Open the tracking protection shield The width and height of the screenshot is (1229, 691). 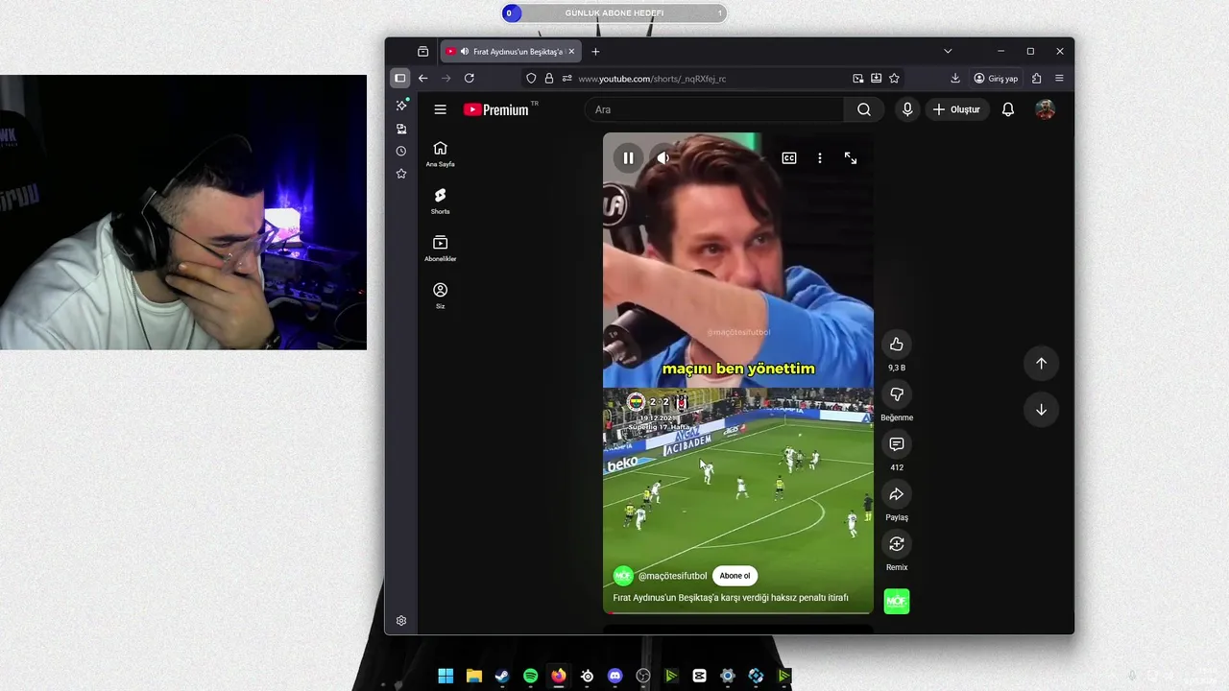tap(531, 79)
